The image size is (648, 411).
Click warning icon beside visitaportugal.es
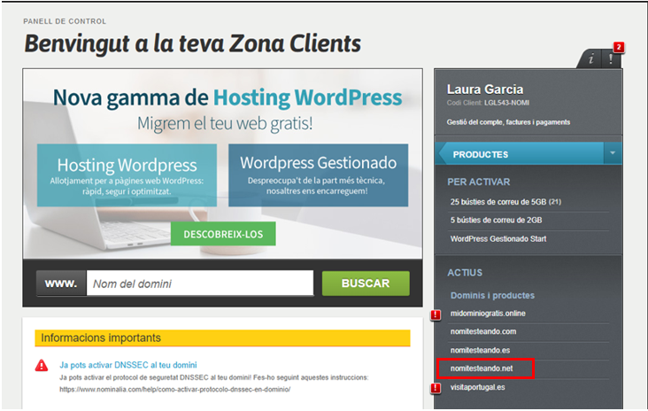pos(436,388)
